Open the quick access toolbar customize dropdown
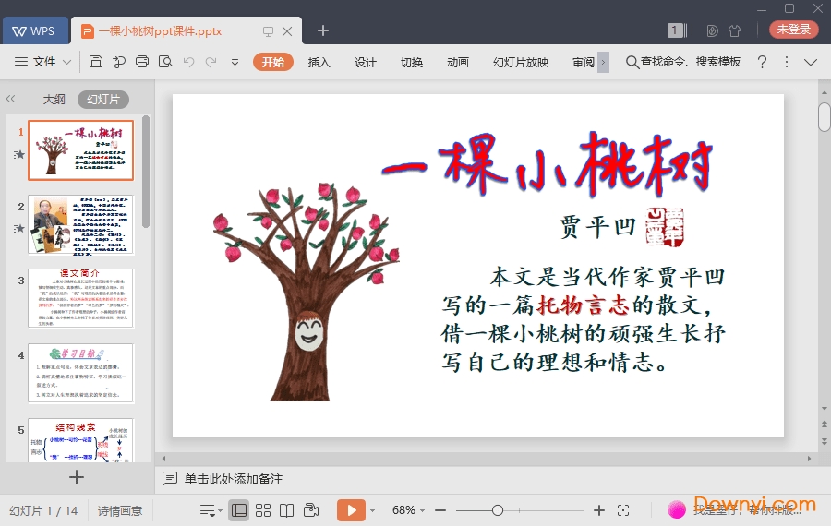 [x=235, y=62]
